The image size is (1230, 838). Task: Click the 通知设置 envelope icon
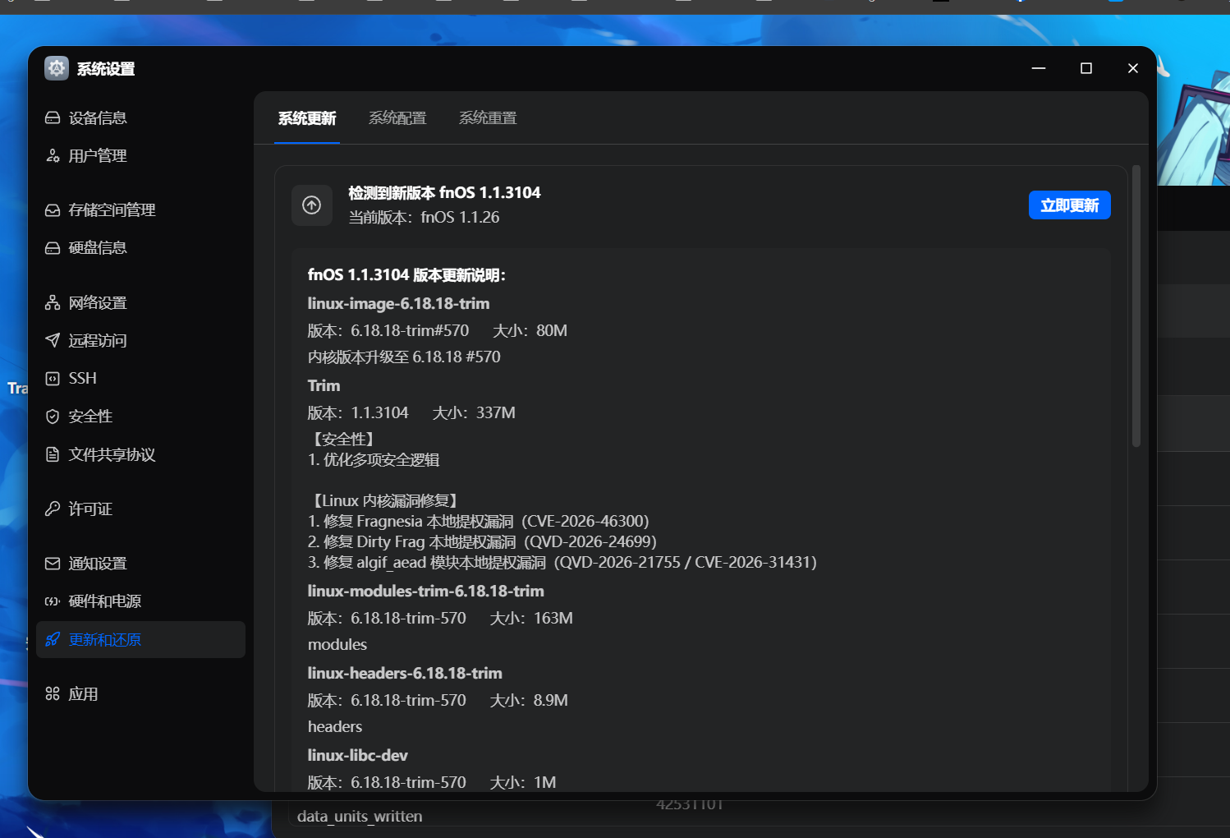53,564
